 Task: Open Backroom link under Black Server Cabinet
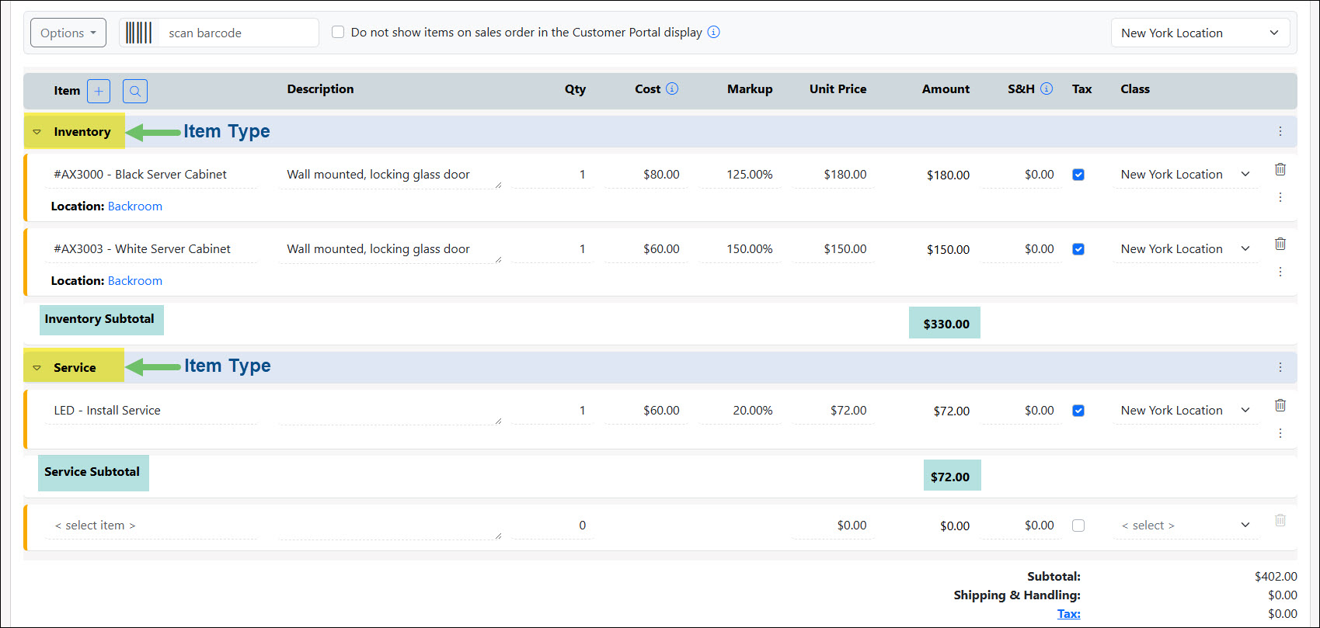click(x=135, y=206)
